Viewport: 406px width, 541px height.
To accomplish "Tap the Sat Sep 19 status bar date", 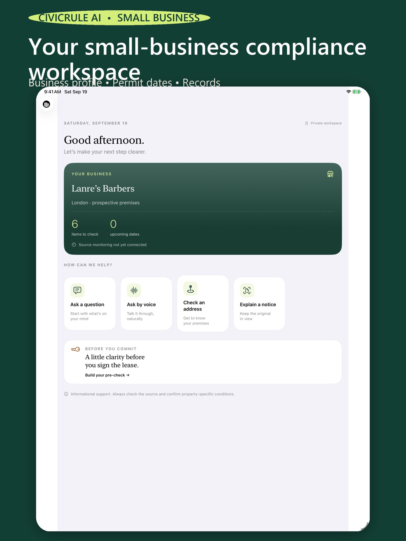I will (76, 92).
